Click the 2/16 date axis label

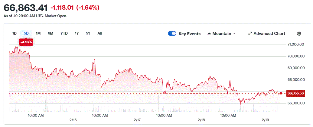pos(73,120)
